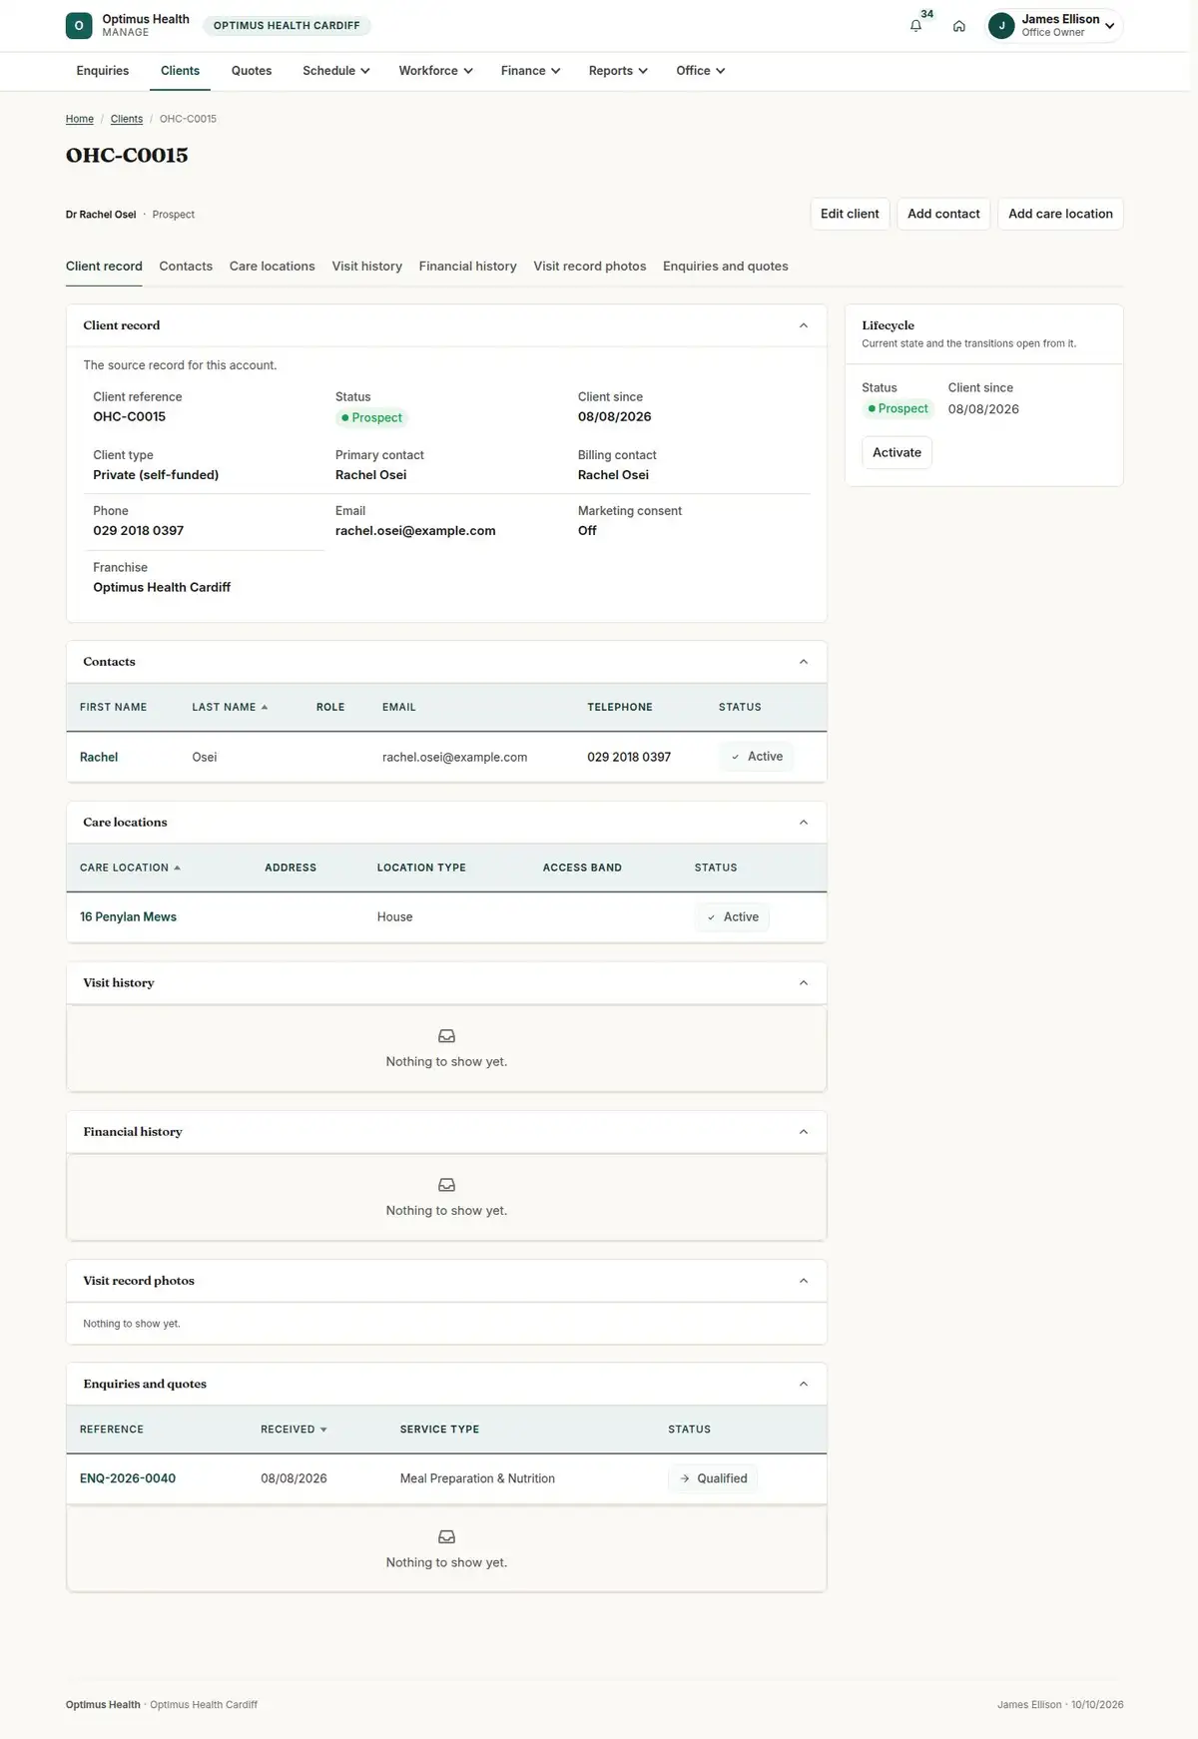This screenshot has height=1739, width=1198.
Task: Click the home icon in header
Action: pyautogui.click(x=958, y=26)
